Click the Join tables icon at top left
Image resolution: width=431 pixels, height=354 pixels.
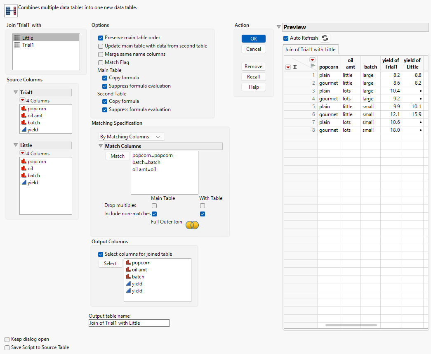click(11, 11)
